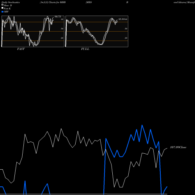The width and height of the screenshot is (195, 195).
Task: Select the 'OBV' legend label
Action: [6, 12]
